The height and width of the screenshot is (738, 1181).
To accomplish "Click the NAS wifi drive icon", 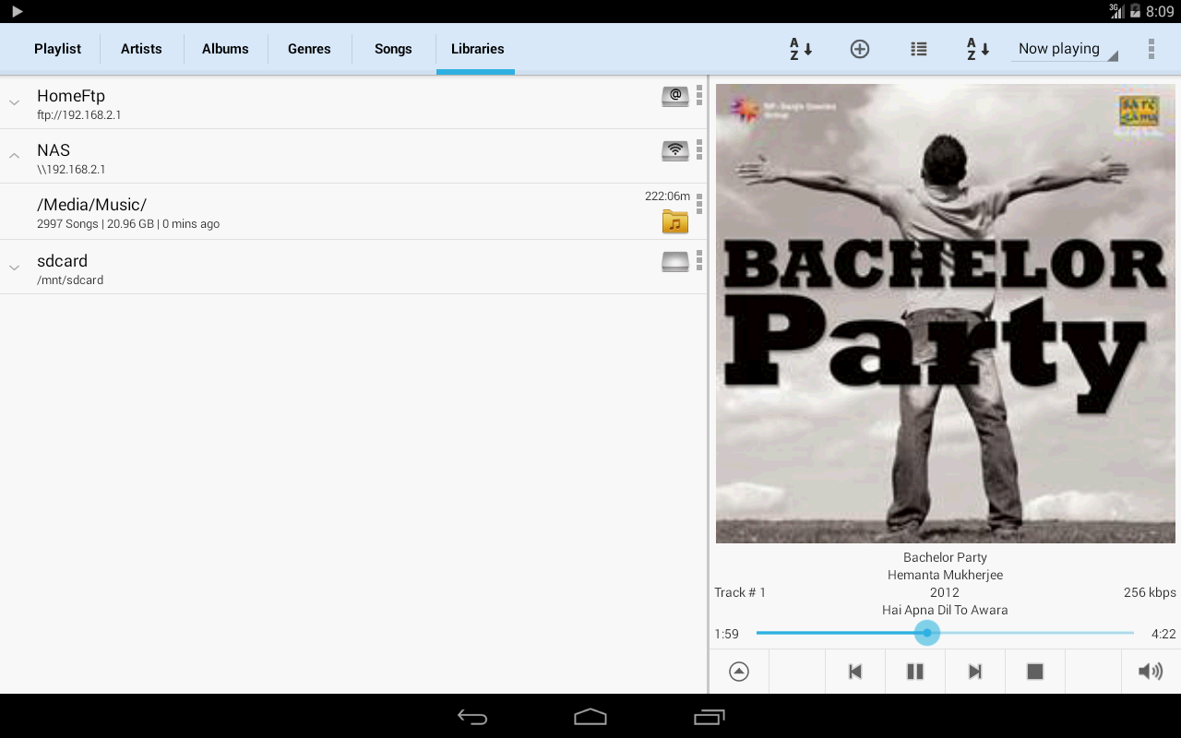I will pyautogui.click(x=675, y=150).
